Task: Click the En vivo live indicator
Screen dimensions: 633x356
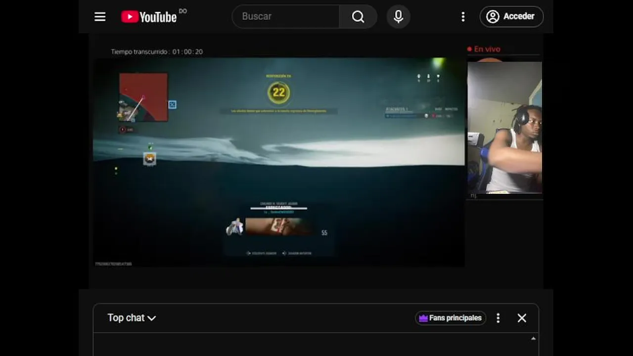Action: pos(484,49)
